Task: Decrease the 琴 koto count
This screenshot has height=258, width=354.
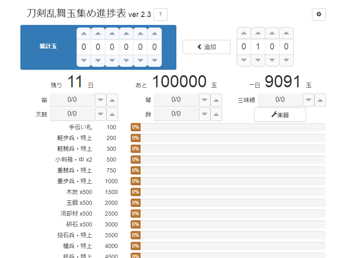Action: pos(205,100)
